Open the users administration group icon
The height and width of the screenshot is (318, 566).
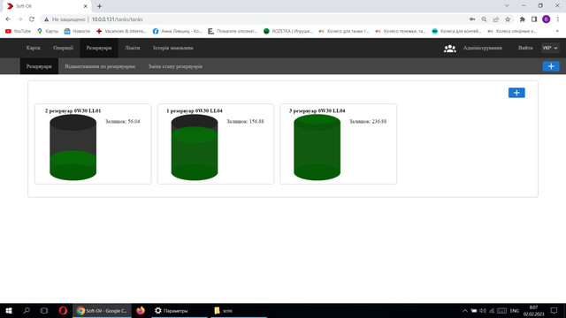click(x=450, y=48)
